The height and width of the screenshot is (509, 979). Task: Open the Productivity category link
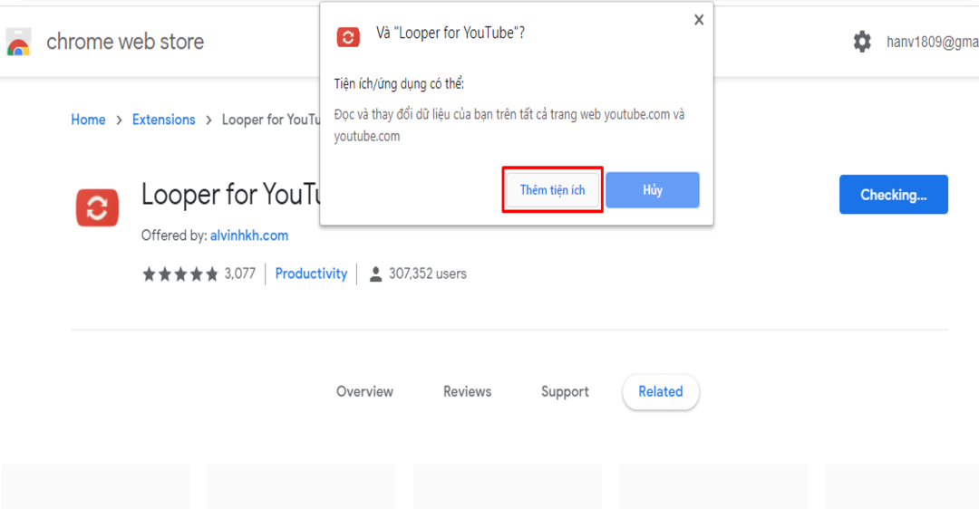(x=311, y=274)
